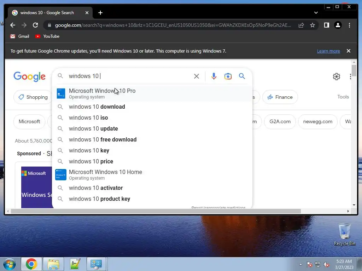Click inside the windows 10 search field
Screen dimensions: 362x271
(x=129, y=76)
